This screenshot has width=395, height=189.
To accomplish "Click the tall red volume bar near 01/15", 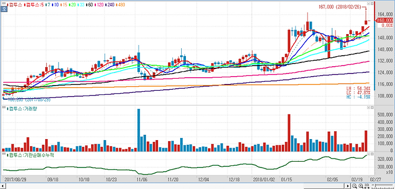I will coord(289,133).
